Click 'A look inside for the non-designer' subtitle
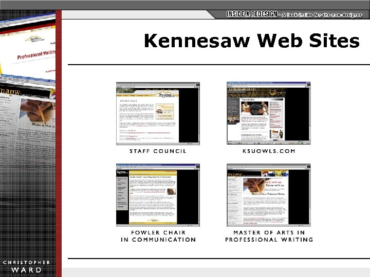This screenshot has height=277, width=370. click(322, 15)
